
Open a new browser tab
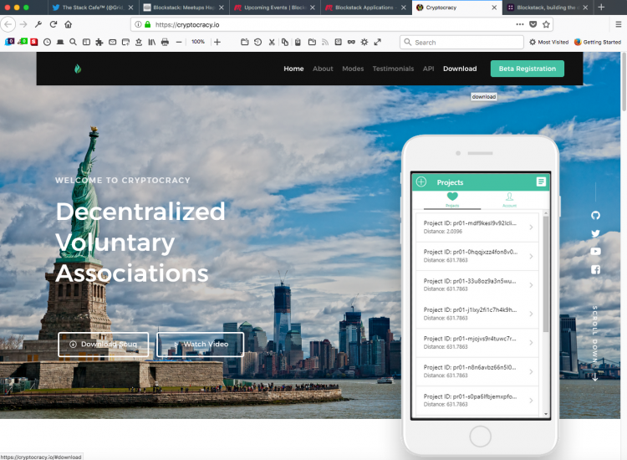[x=601, y=8]
